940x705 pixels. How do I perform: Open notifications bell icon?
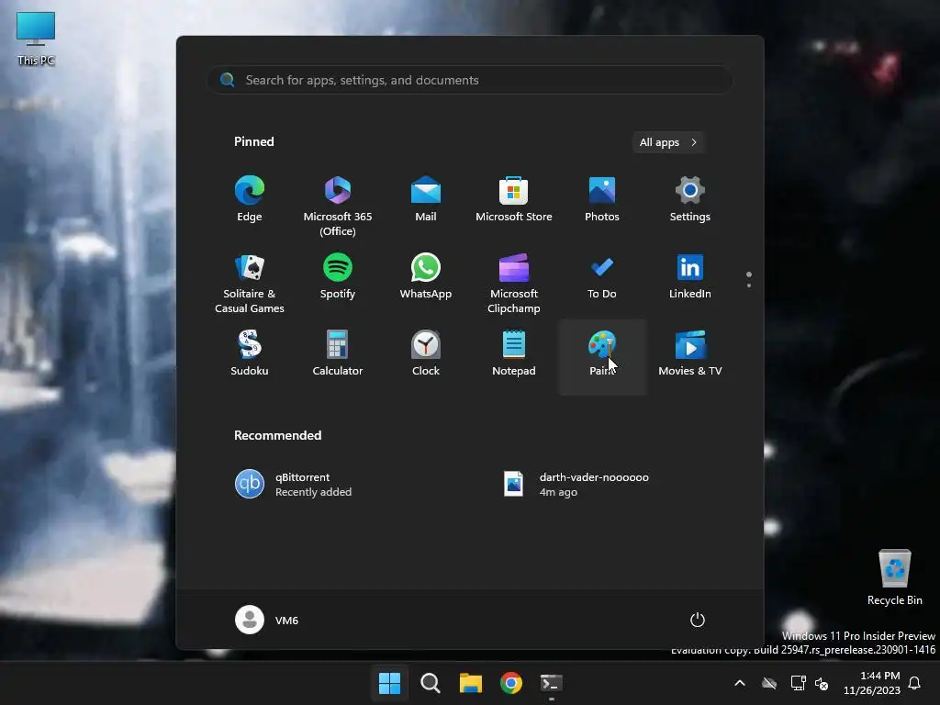[915, 683]
